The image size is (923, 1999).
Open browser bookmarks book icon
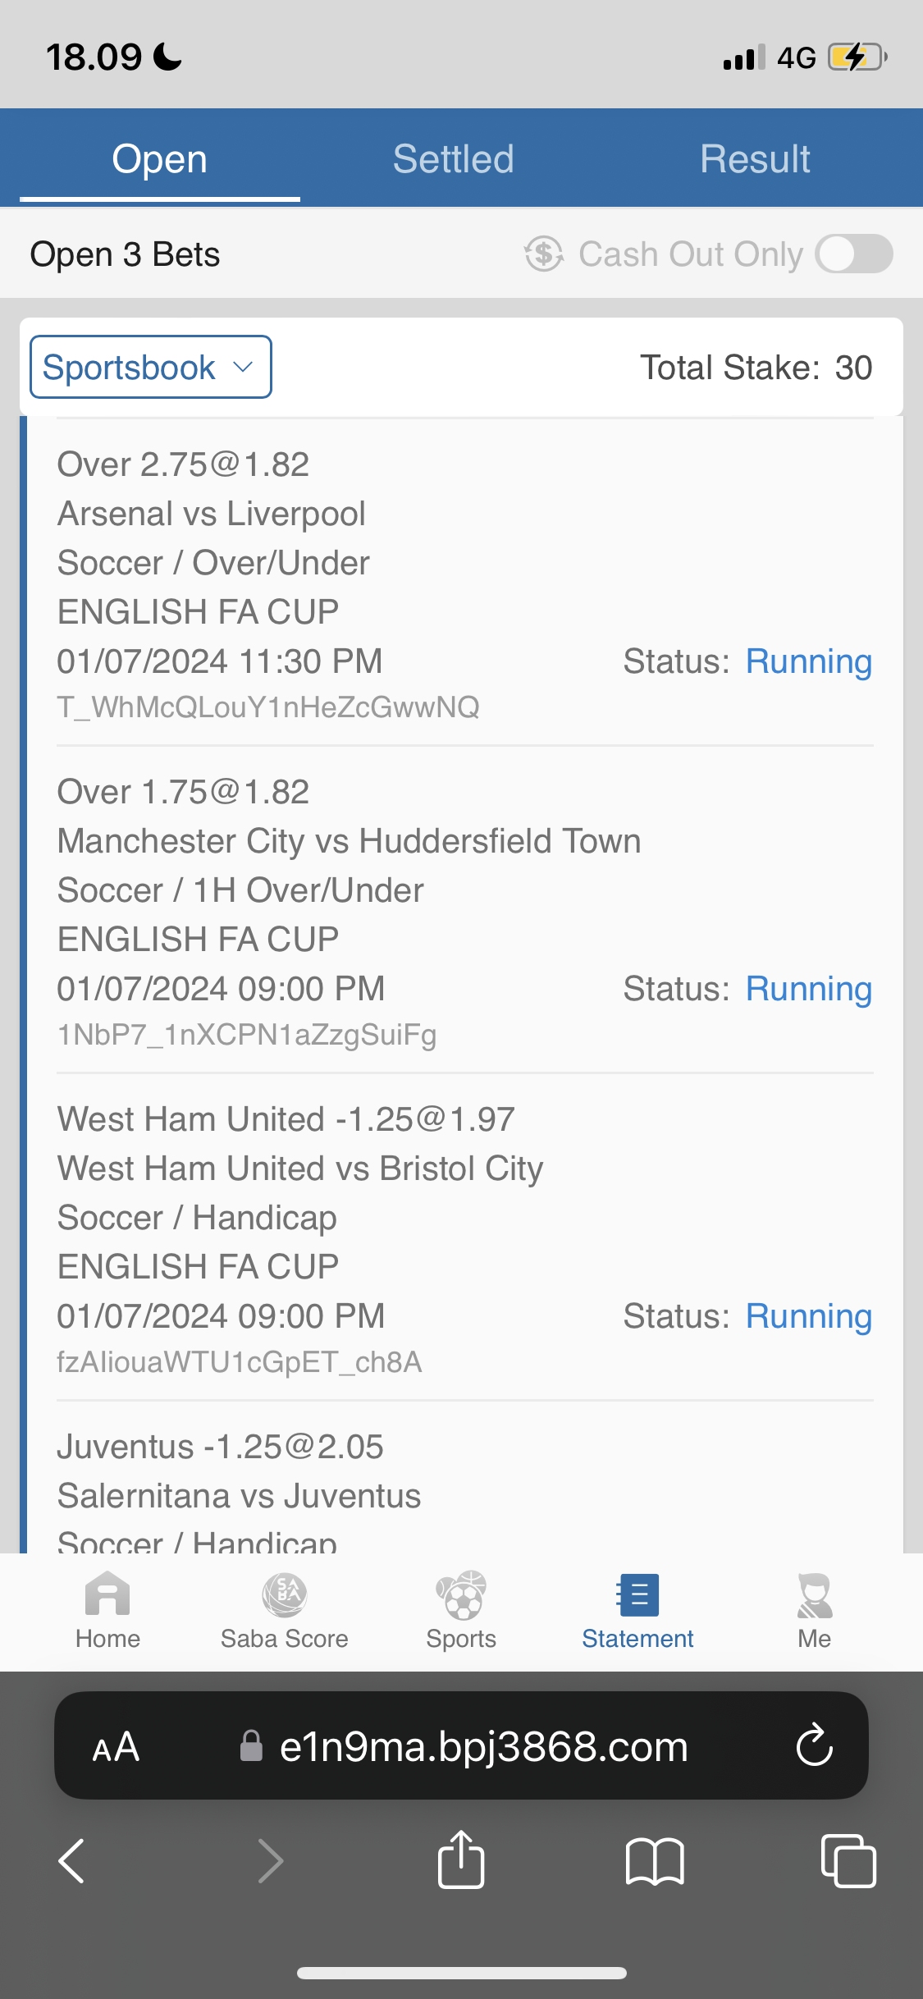coord(654,1860)
